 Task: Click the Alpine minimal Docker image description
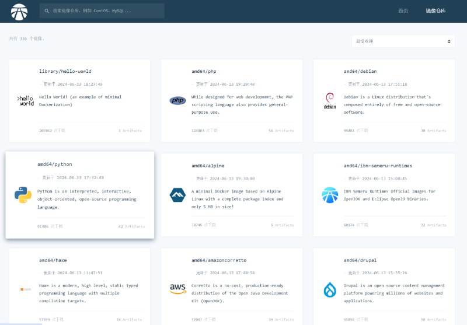tap(238, 199)
